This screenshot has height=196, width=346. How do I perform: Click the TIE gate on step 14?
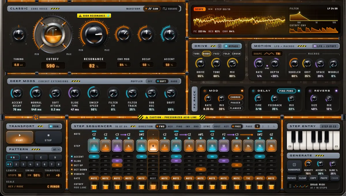pyautogui.click(x=248, y=178)
